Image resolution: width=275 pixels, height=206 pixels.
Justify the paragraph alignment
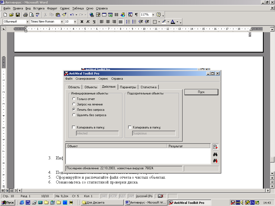pyautogui.click(x=121, y=22)
